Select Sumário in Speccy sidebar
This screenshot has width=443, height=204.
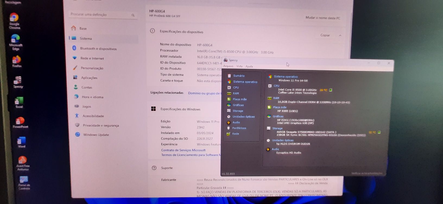tap(239, 76)
